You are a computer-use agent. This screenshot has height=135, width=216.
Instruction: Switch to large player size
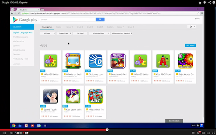tap(208, 133)
